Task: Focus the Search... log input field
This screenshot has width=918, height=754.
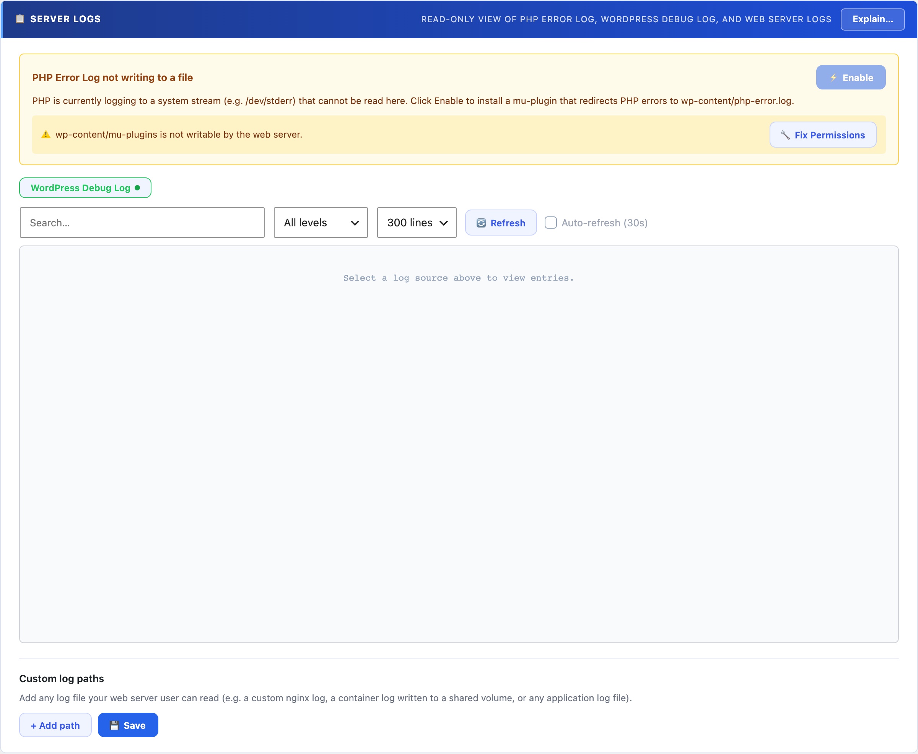Action: pos(142,223)
